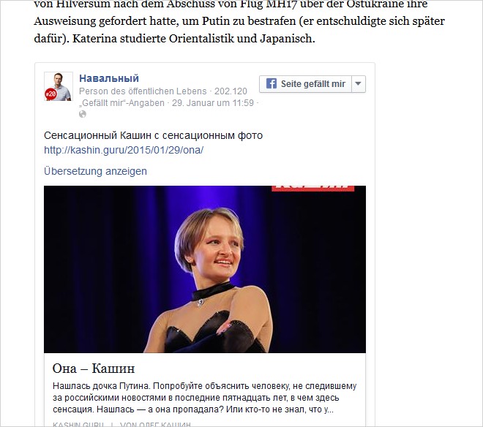Open the post timestamp '29. Januar um 11:59'
This screenshot has width=483, height=427.
click(212, 103)
